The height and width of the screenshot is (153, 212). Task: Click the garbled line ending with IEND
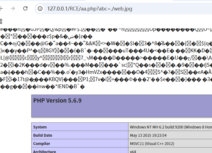point(42,87)
